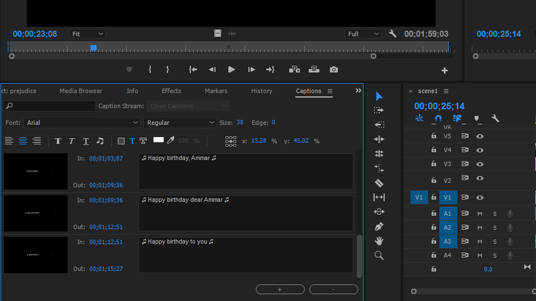
Task: Open timeline display settings wrench
Action: (495, 118)
